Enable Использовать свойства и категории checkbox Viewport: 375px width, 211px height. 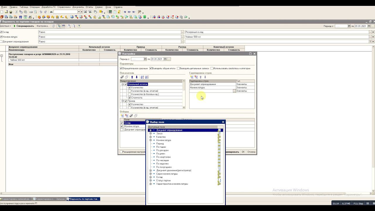click(x=212, y=68)
